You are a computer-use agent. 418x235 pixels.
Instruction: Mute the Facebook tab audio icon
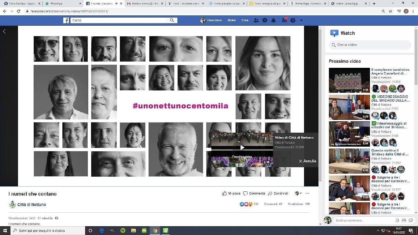117,4
